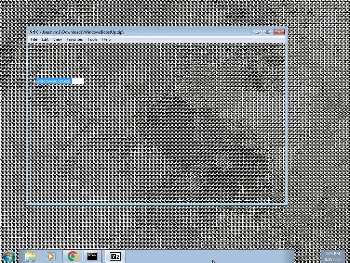
Task: Open the File menu
Action: click(34, 39)
